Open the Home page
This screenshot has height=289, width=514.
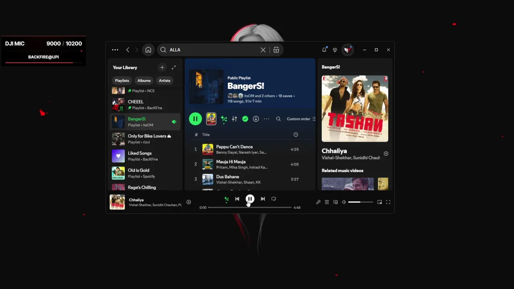(148, 50)
